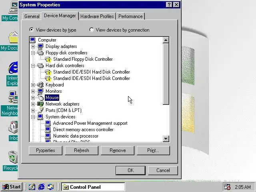Select the Numeric data processor text
This screenshot has width=256, height=192.
(x=76, y=136)
